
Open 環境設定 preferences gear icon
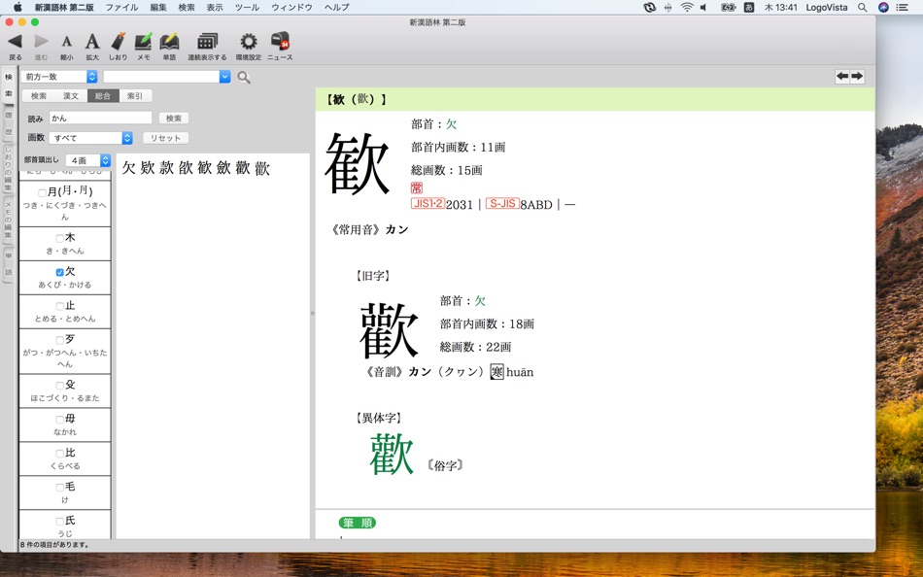pos(249,41)
